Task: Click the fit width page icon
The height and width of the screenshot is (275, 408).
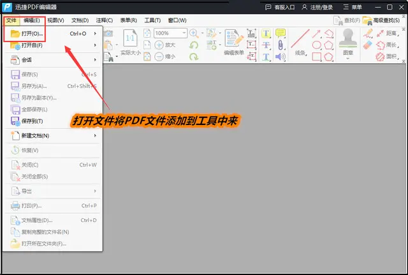Action: (x=147, y=45)
